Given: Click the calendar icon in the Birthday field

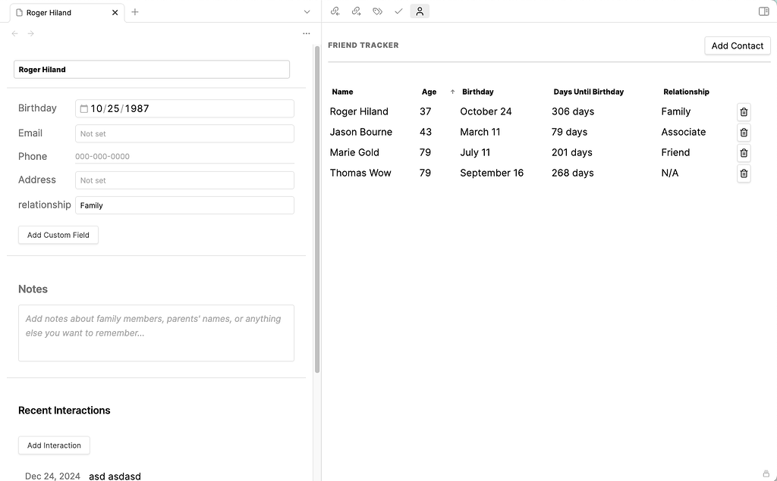Looking at the screenshot, I should 83,108.
